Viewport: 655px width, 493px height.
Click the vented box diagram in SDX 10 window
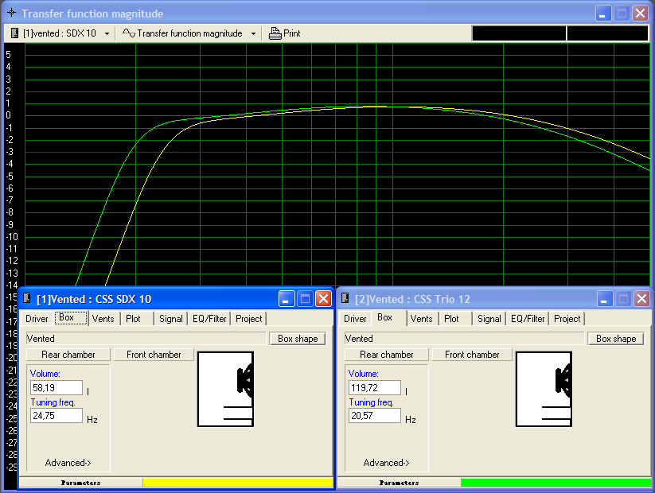(225, 389)
